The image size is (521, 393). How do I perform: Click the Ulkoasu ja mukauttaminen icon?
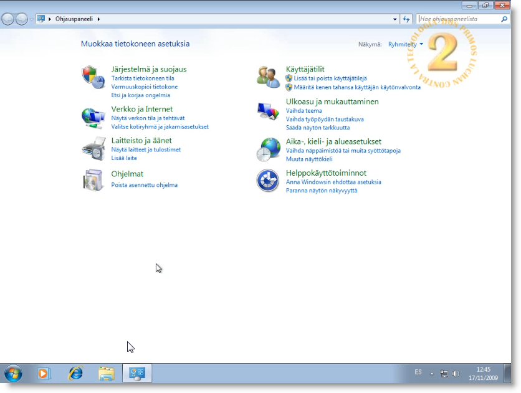[269, 111]
